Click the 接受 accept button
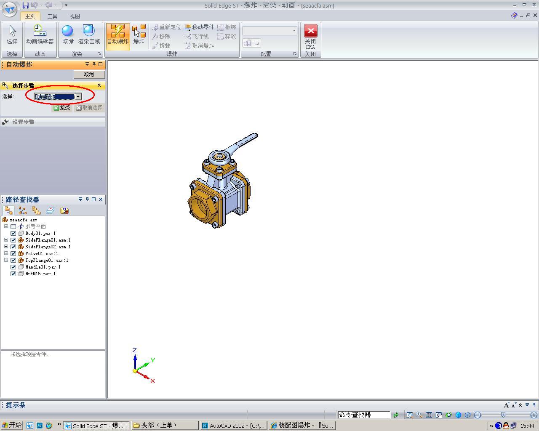The width and height of the screenshot is (539, 431). click(62, 108)
